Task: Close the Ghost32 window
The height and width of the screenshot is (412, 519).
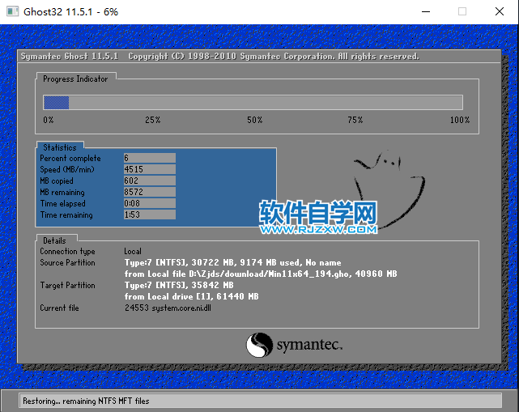Action: coord(500,11)
